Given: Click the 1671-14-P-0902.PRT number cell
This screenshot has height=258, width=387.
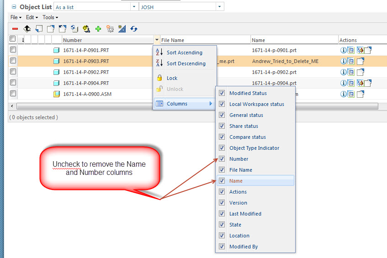Looking at the screenshot, I should pyautogui.click(x=86, y=72).
